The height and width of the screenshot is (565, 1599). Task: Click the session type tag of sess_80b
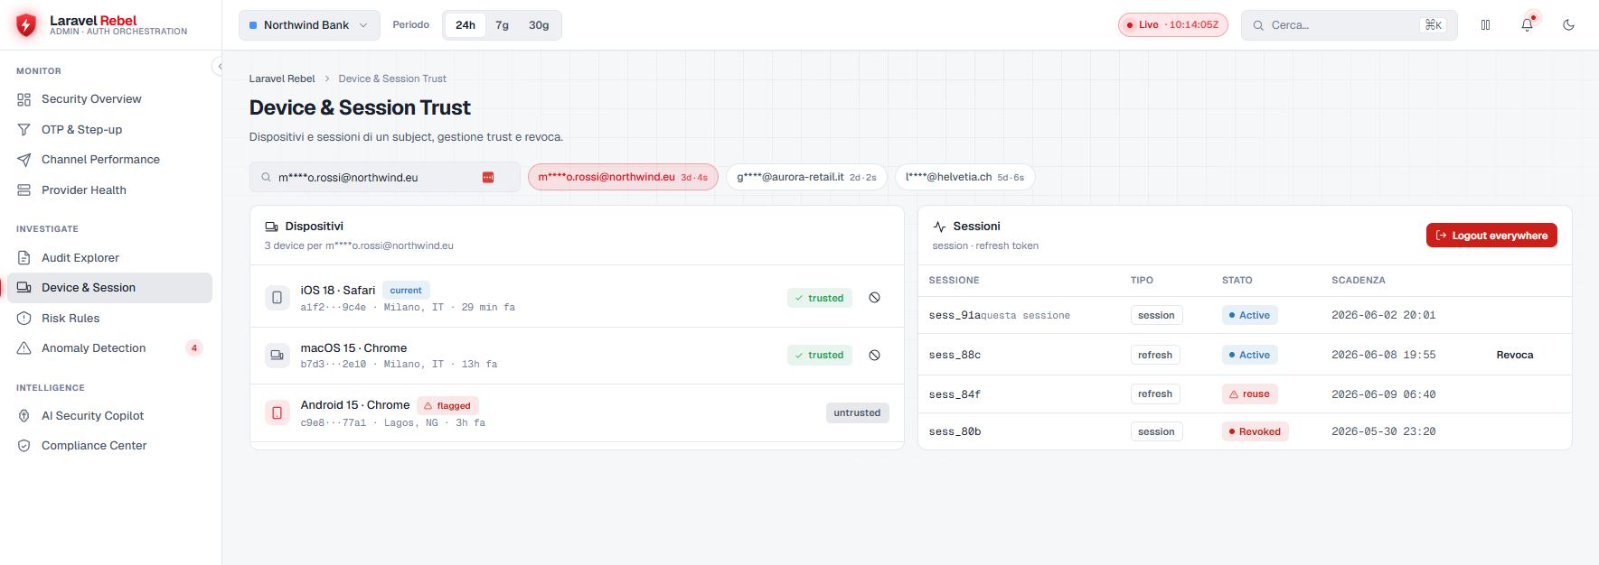(1156, 432)
